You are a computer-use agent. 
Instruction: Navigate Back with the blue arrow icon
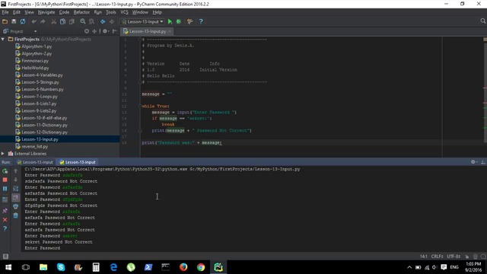coord(103,21)
